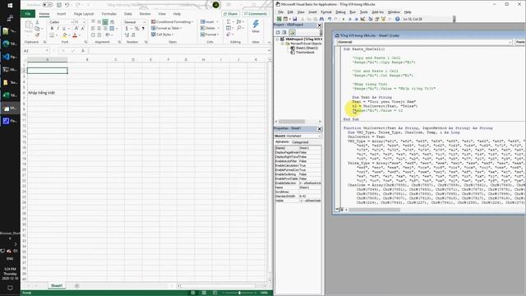The image size is (526, 296).
Task: Click the AutoSum sigma icon
Action: [228, 22]
